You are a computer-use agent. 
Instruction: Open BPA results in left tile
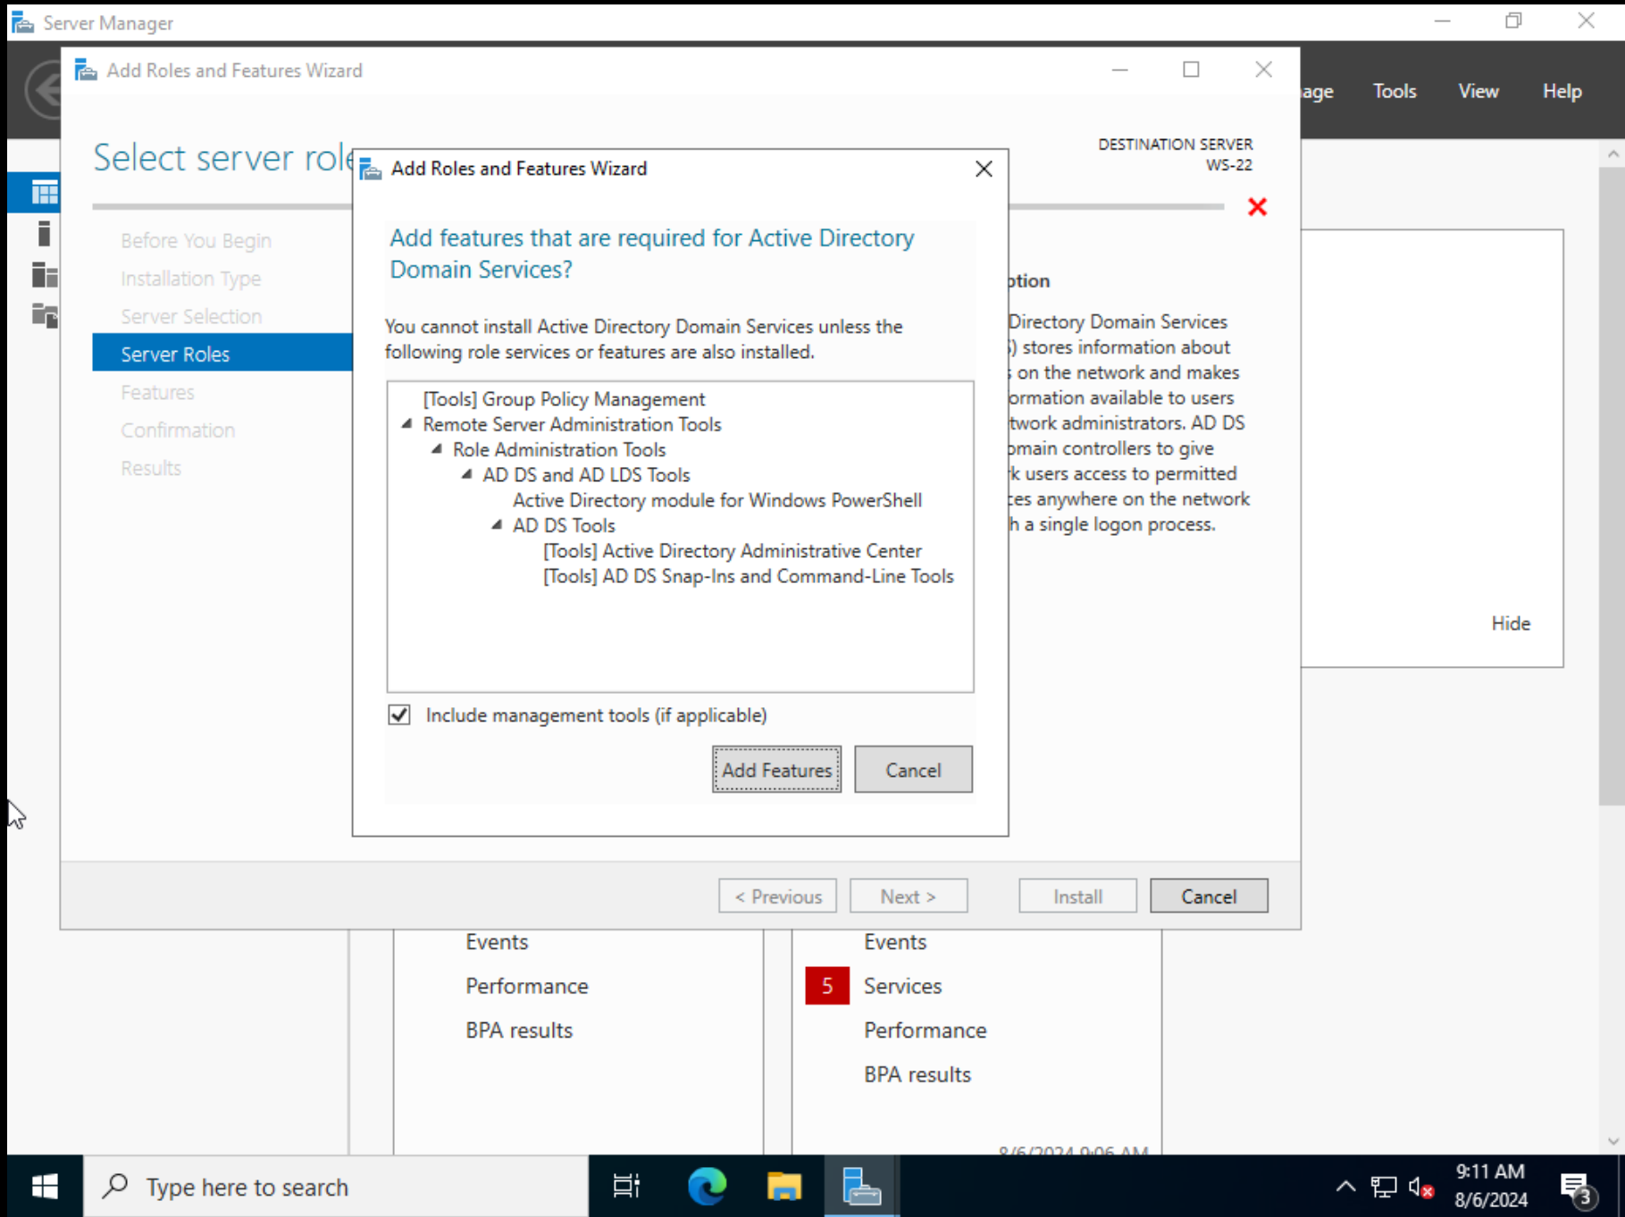[x=519, y=1030]
